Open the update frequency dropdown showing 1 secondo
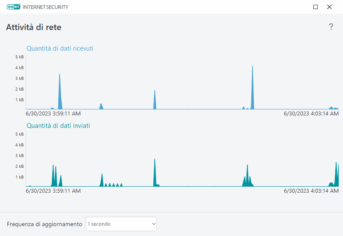Screen dimensions: 343x236 pyautogui.click(x=121, y=224)
